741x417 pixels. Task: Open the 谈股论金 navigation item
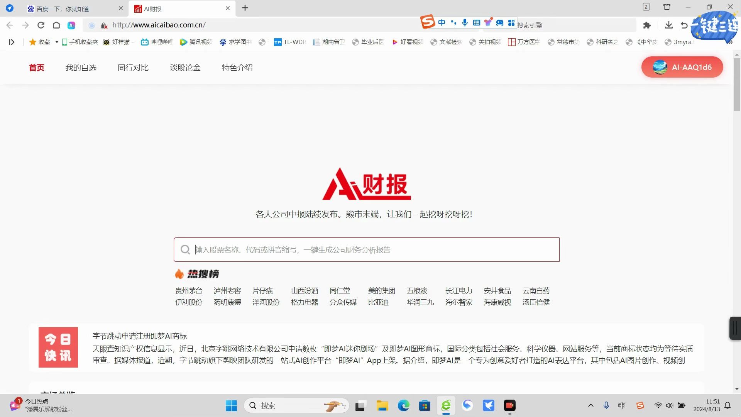(x=185, y=68)
